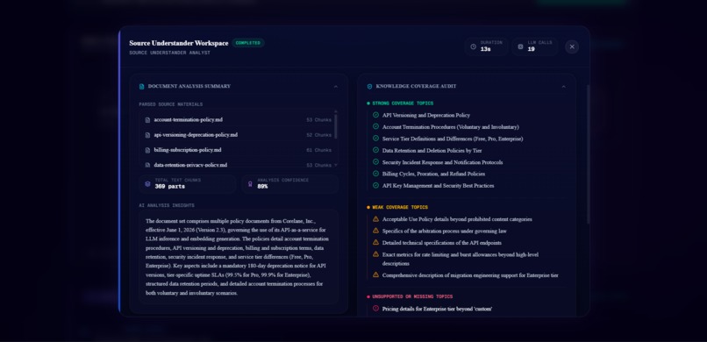Click the AI Analysis Insights label
This screenshot has height=342, width=707.
[x=167, y=205]
